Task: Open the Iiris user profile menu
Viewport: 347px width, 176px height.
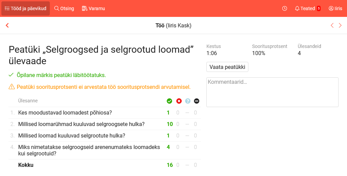Action: pos(335,8)
